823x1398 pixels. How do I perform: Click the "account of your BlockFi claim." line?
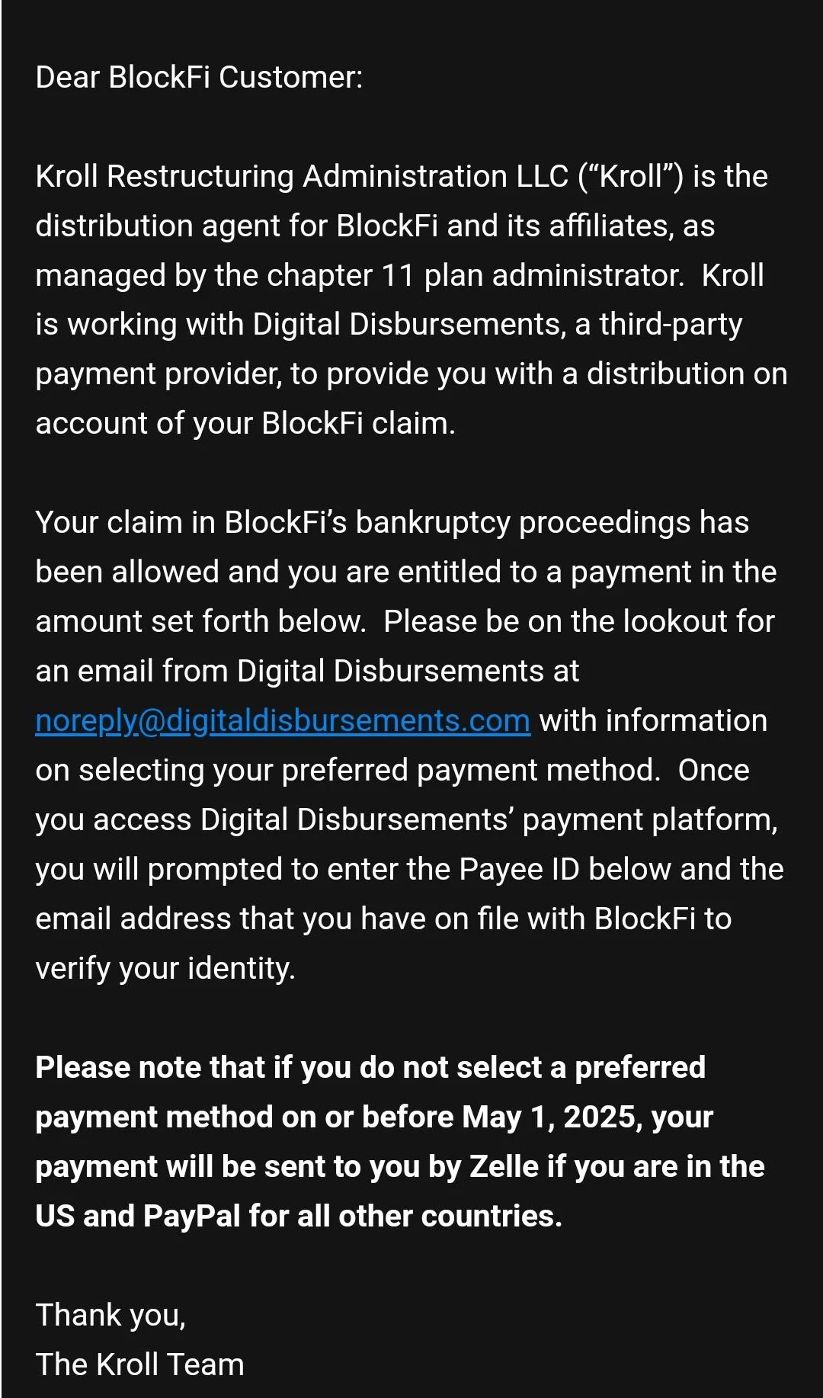tap(245, 424)
